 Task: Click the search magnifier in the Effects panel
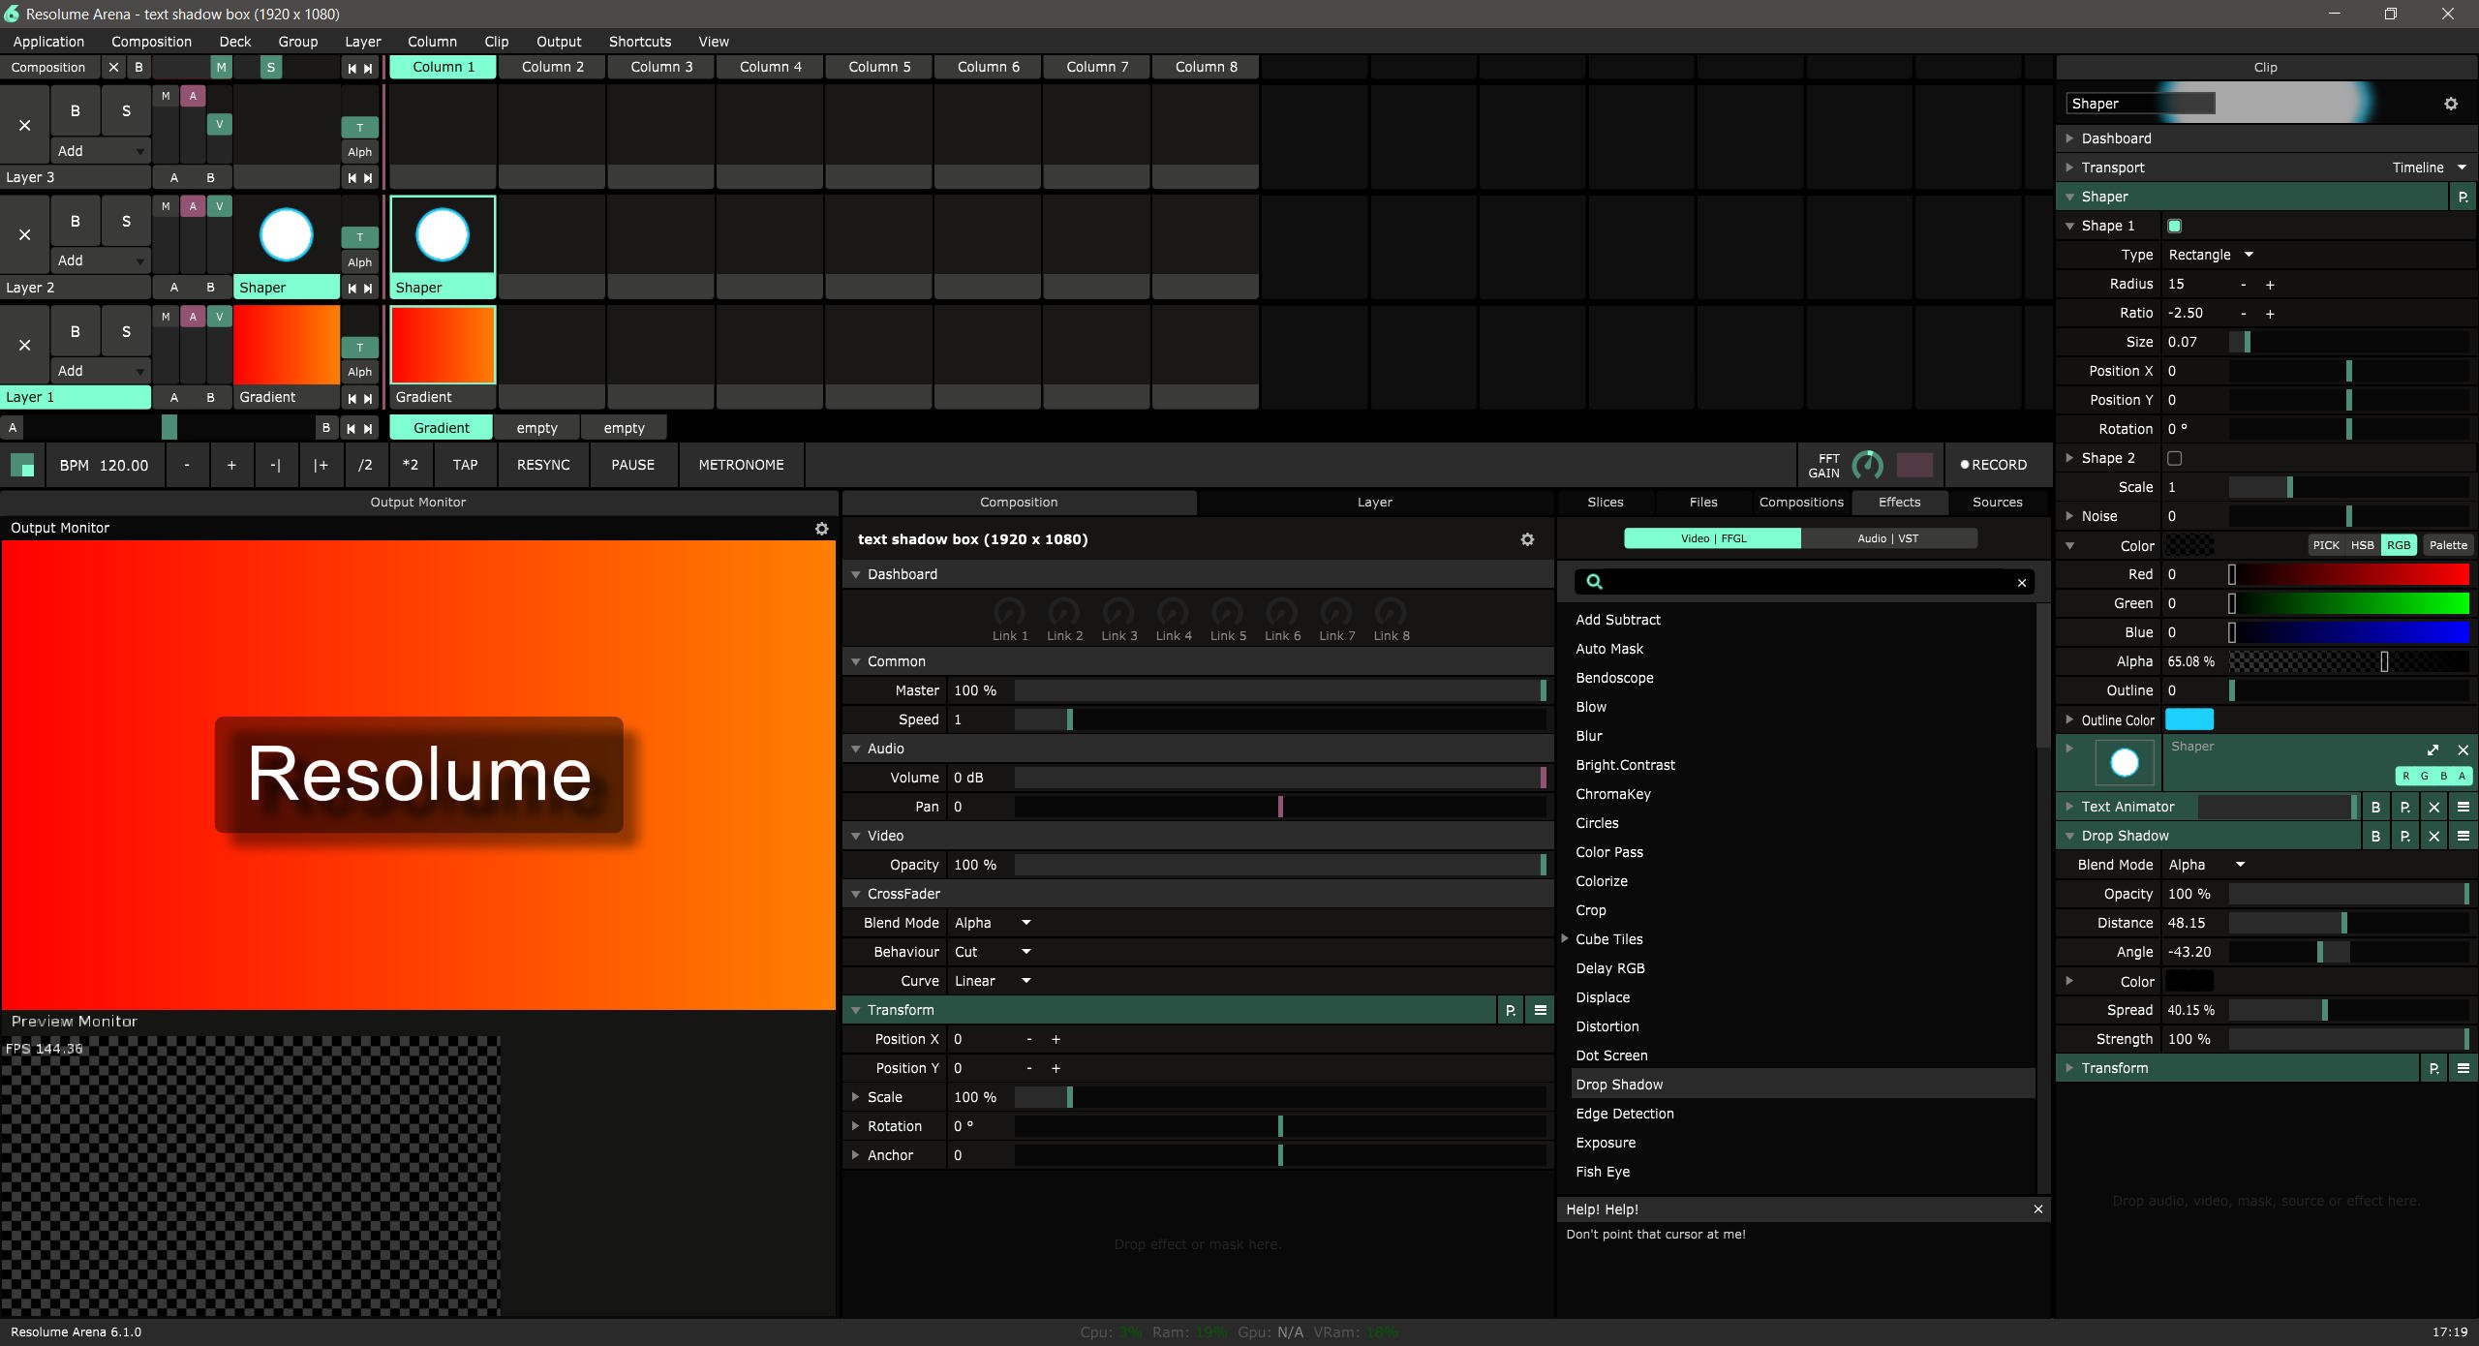(x=1595, y=582)
